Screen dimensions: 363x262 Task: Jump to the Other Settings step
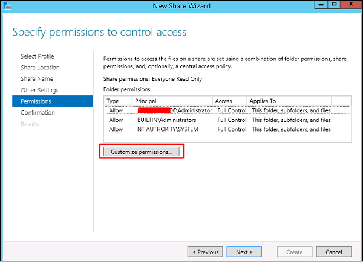[x=39, y=90]
